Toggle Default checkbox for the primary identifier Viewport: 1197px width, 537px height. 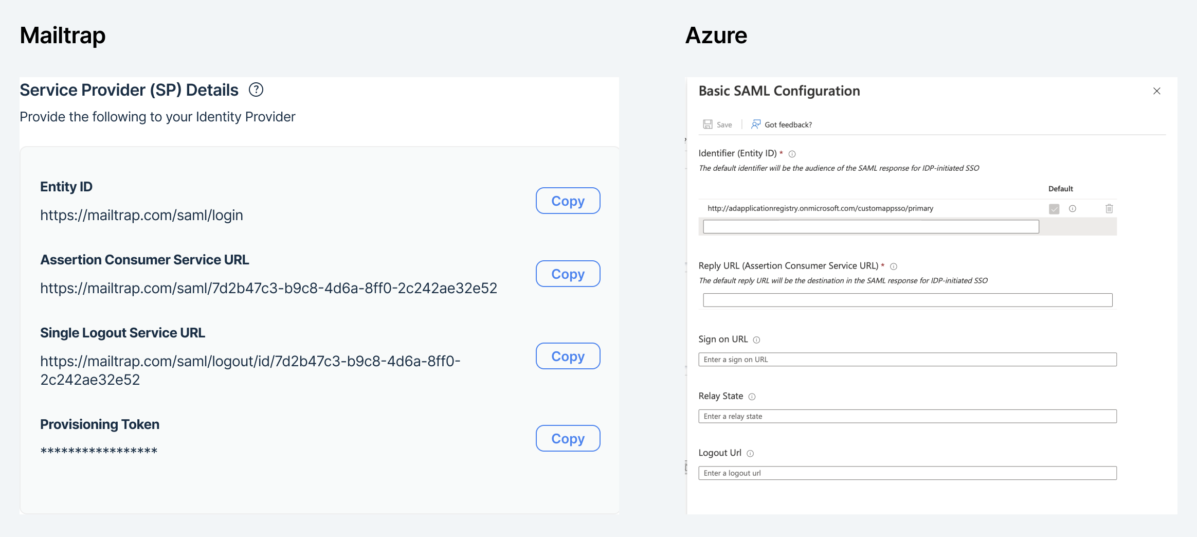pos(1054,209)
